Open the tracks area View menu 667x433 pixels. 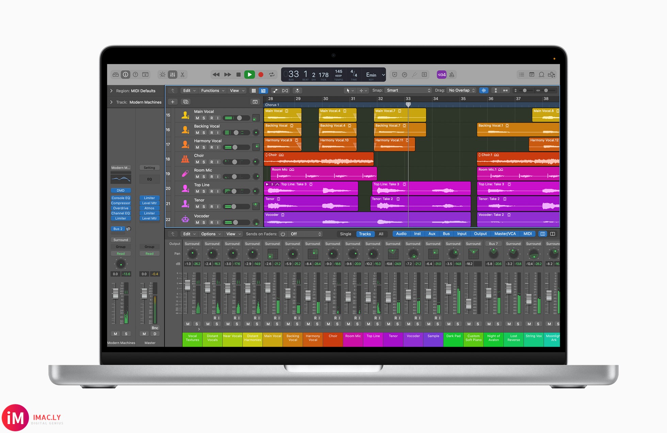(x=237, y=91)
